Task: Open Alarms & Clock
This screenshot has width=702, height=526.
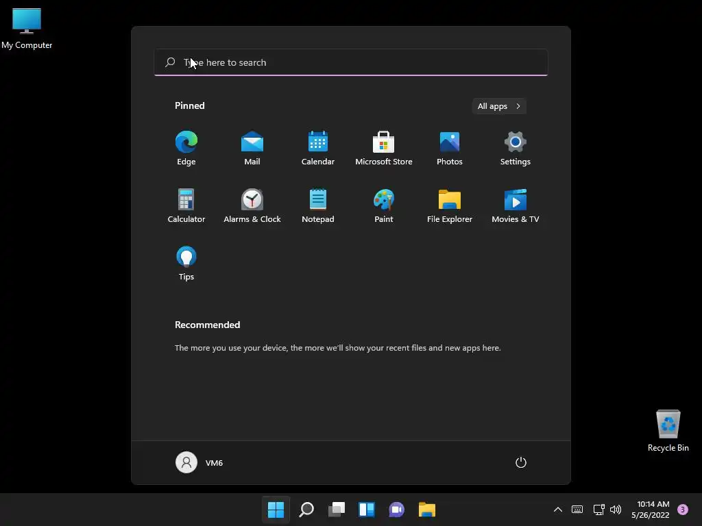Action: coord(252,205)
